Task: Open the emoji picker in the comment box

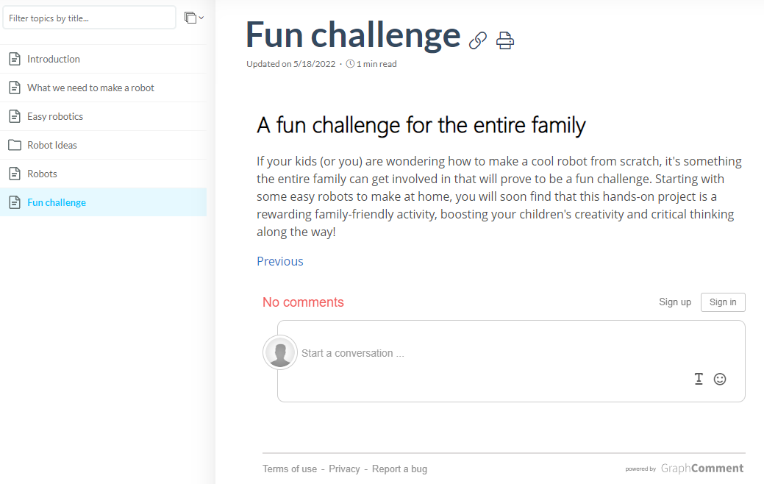Action: click(719, 379)
